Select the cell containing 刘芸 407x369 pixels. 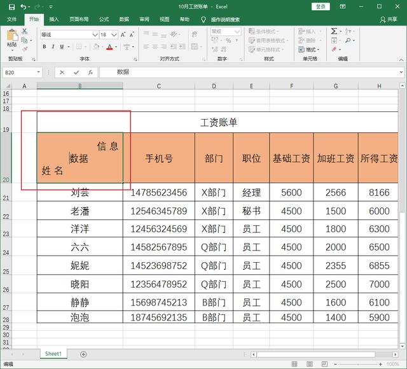[x=80, y=192]
